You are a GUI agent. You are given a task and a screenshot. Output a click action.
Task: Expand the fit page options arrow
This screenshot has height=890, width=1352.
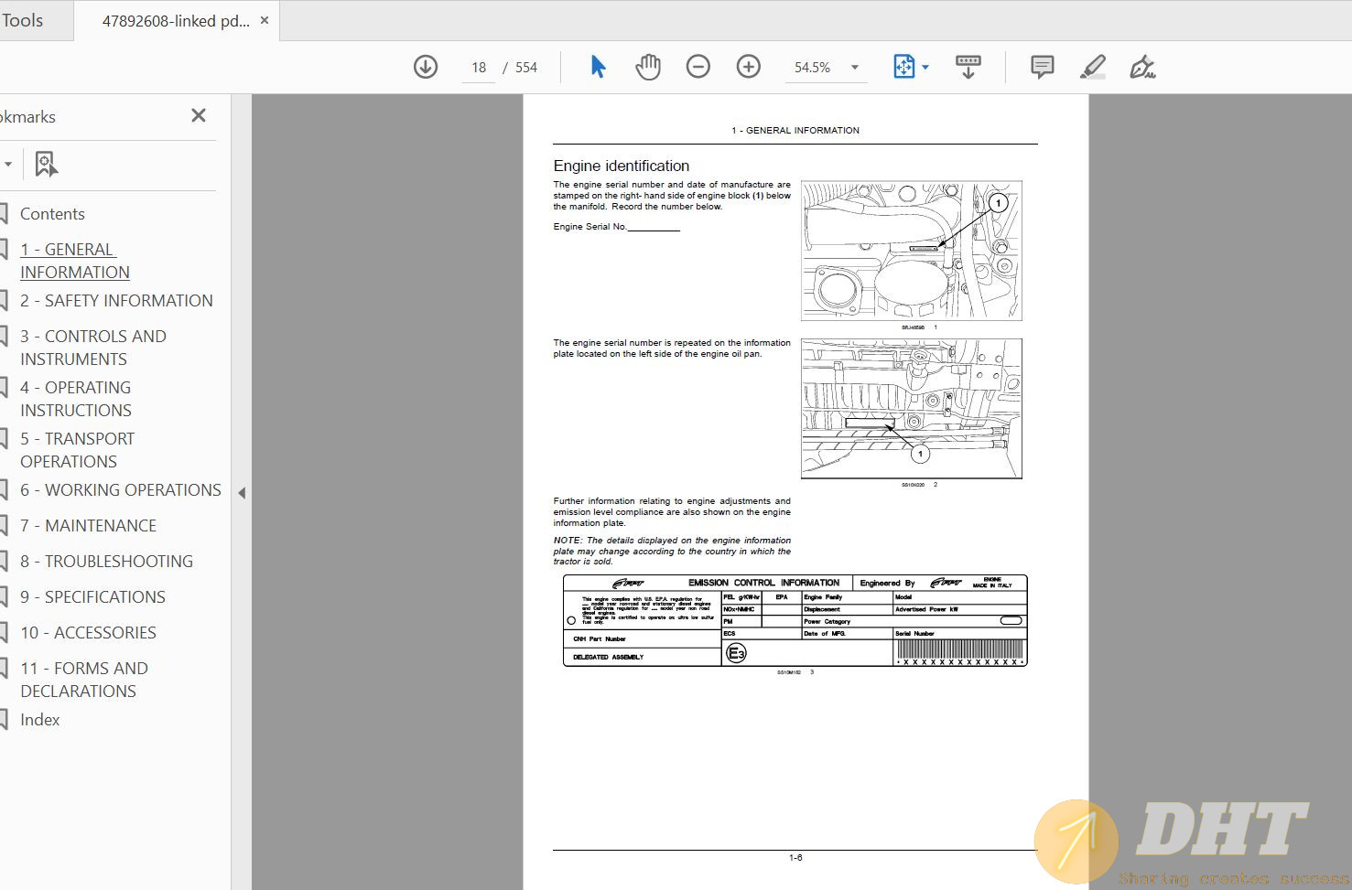[925, 67]
